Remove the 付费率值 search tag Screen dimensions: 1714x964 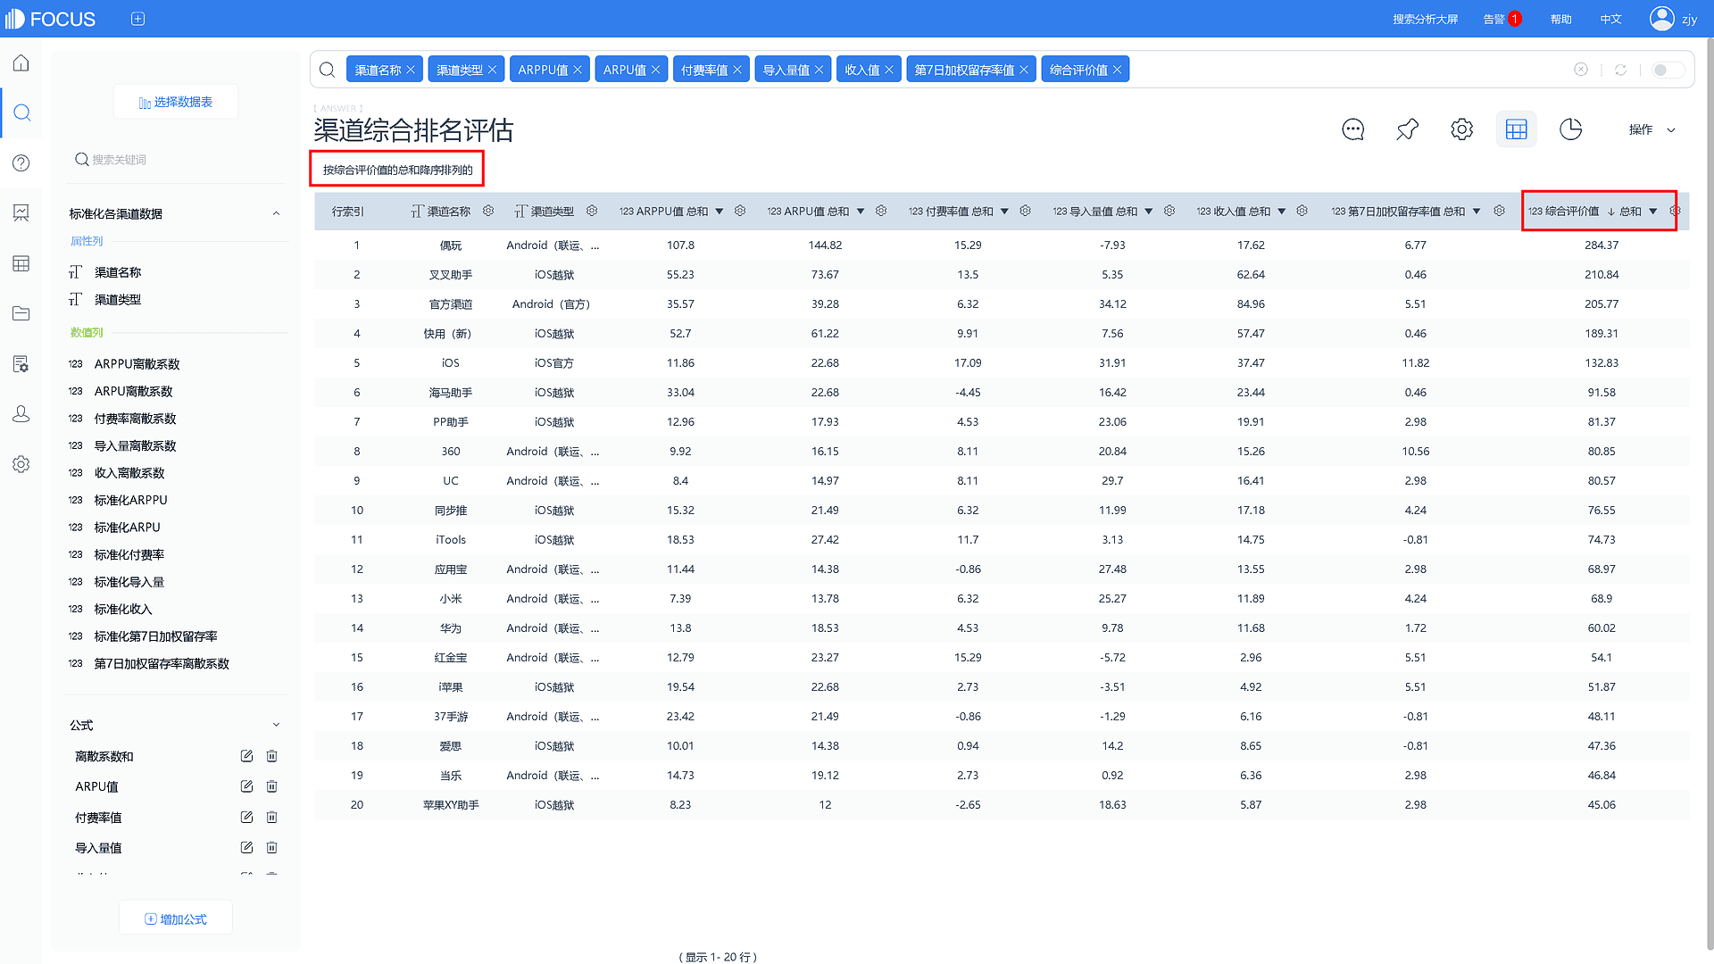tap(737, 70)
